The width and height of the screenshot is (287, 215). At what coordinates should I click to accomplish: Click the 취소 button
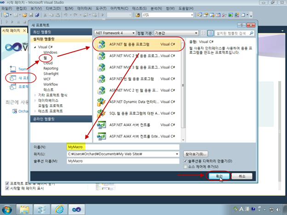242,176
